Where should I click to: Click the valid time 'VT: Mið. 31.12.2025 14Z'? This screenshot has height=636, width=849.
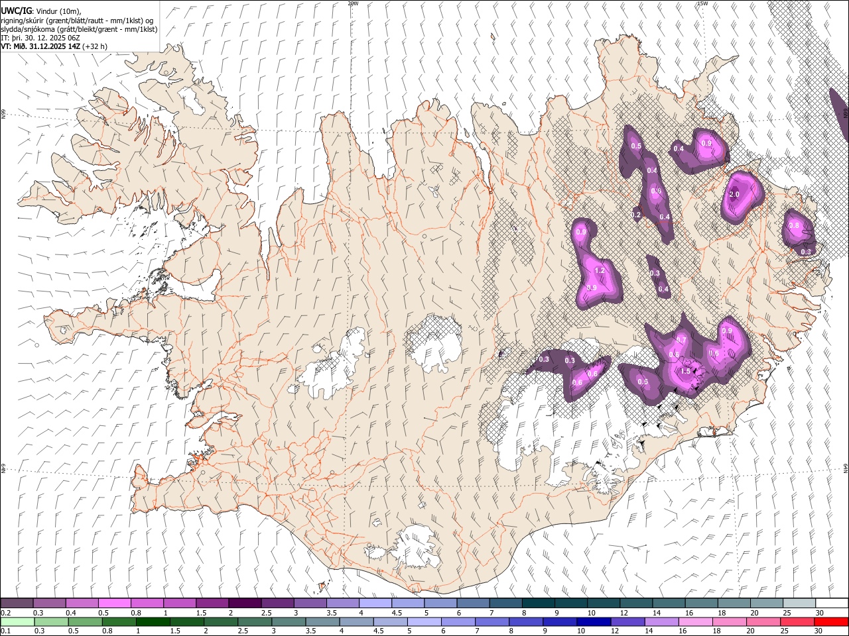tap(41, 46)
